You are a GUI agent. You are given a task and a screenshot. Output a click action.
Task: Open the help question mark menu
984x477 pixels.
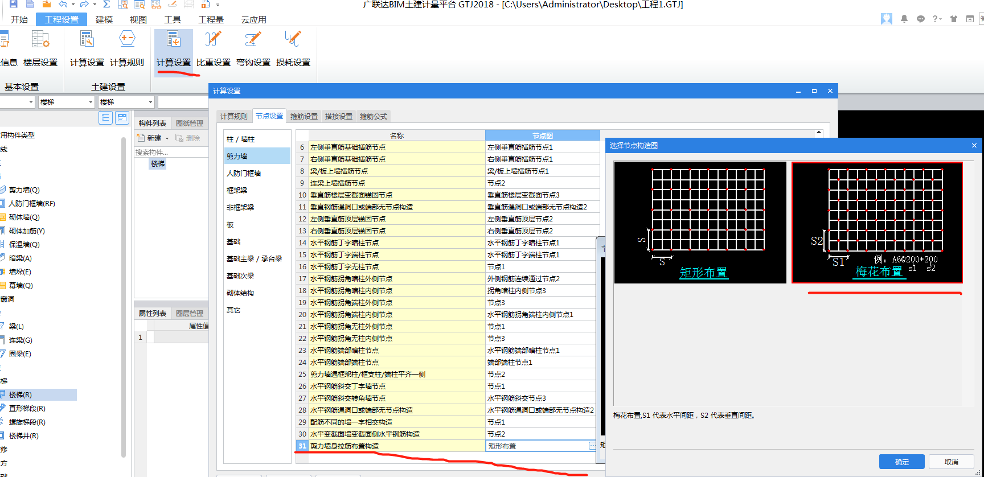pyautogui.click(x=937, y=19)
